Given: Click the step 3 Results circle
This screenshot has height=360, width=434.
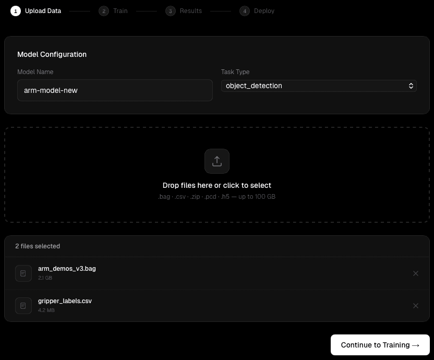Looking at the screenshot, I should point(171,10).
